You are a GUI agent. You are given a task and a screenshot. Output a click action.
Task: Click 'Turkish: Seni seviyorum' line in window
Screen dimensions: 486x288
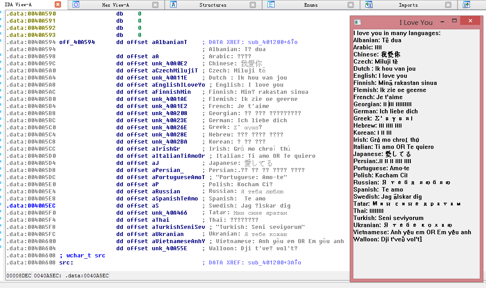click(389, 218)
